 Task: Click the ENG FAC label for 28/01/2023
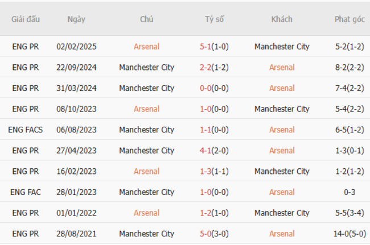[x=26, y=192]
